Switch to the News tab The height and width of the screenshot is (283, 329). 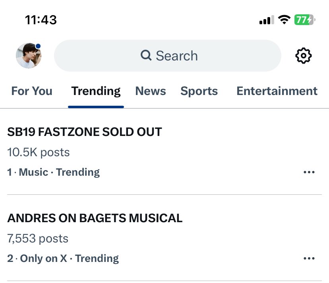tap(151, 91)
